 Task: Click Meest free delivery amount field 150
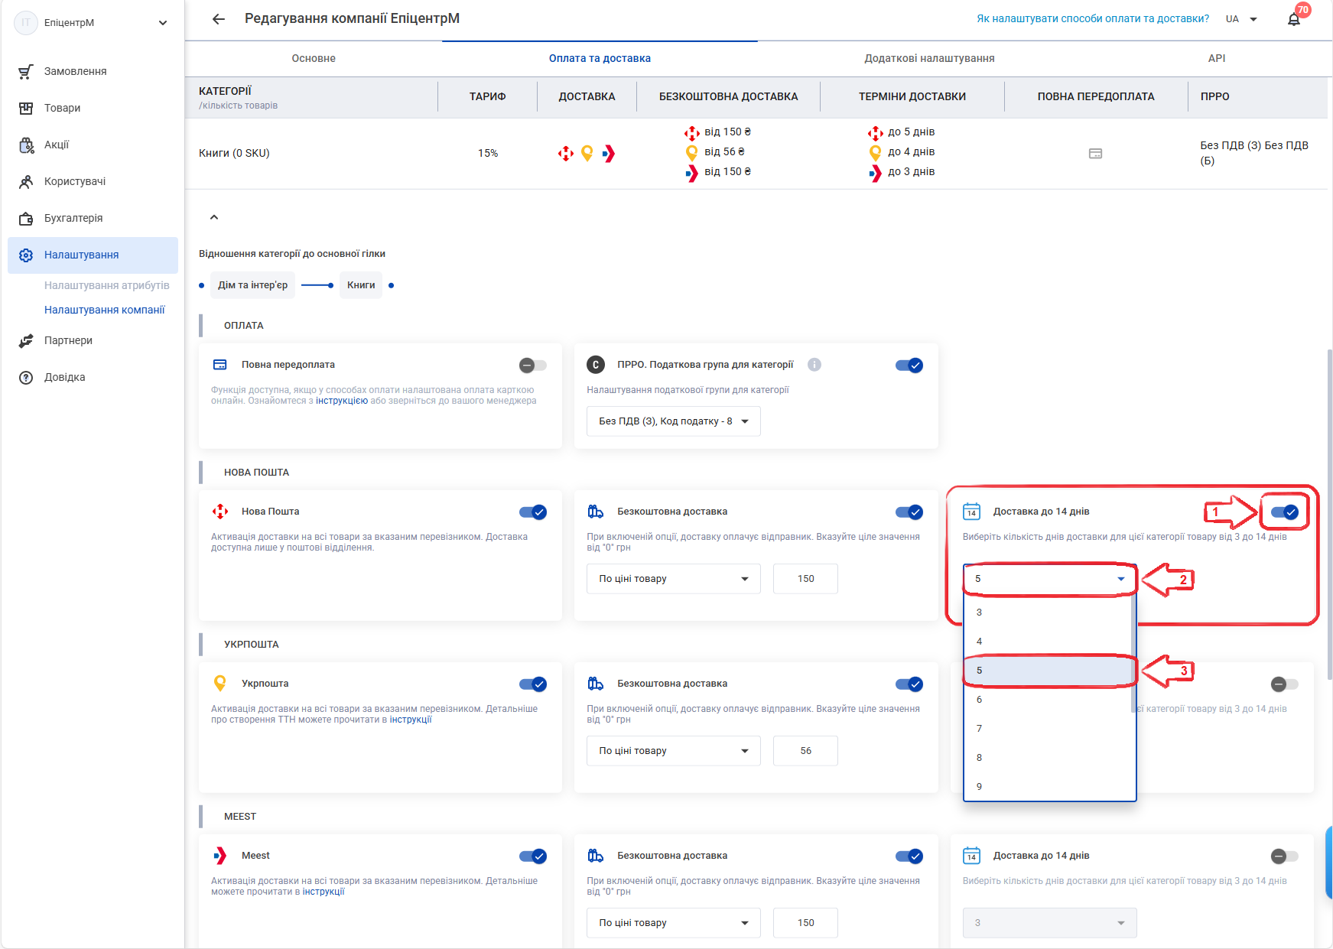(805, 923)
